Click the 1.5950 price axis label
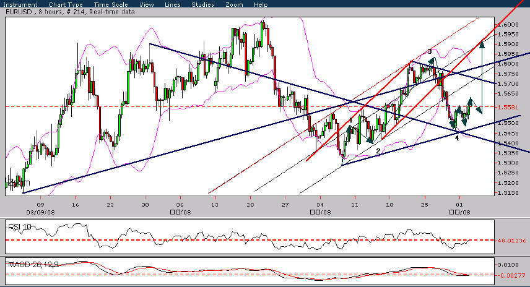Image resolution: width=530 pixels, height=287 pixels. [508, 35]
